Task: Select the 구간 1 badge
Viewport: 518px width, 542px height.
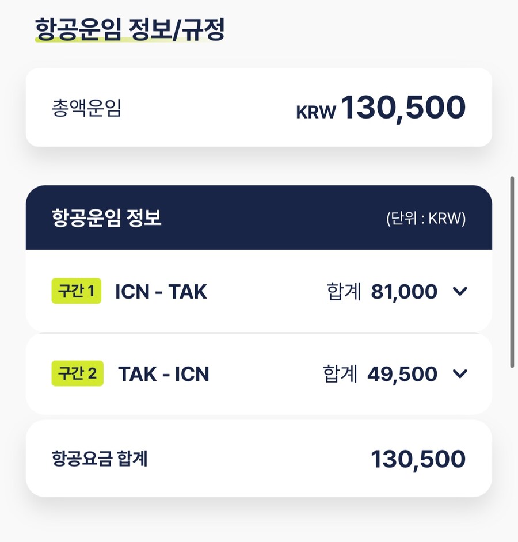Action: coord(77,292)
